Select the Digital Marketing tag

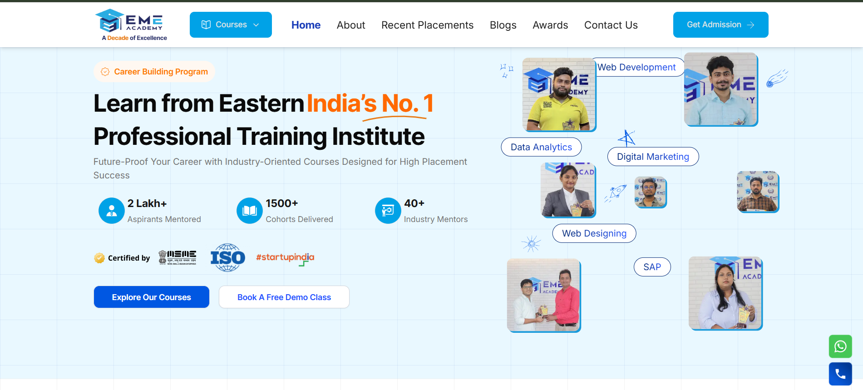653,157
